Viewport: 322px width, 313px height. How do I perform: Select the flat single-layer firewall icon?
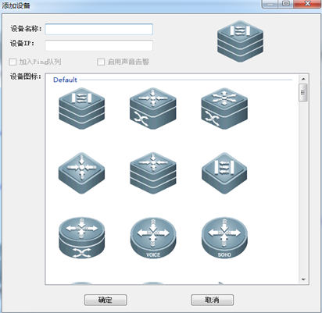point(224,173)
